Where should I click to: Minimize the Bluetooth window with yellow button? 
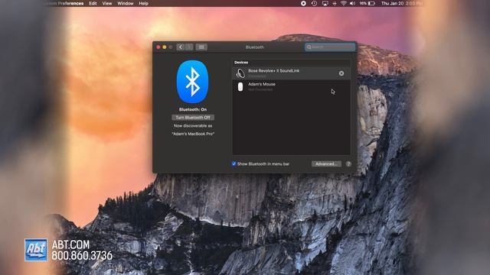pos(165,47)
